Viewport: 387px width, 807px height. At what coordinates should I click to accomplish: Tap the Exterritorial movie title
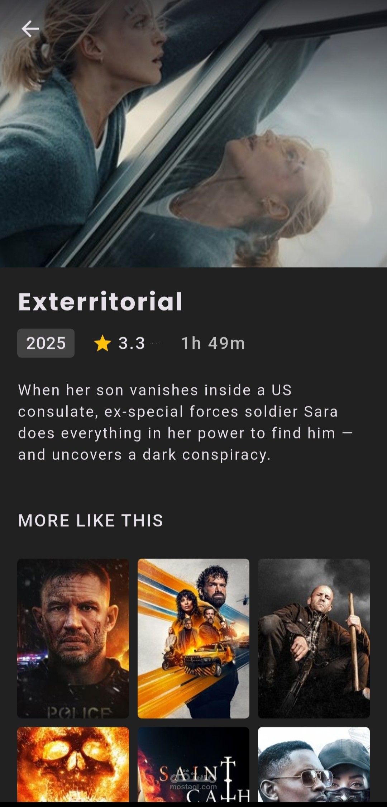(x=100, y=301)
